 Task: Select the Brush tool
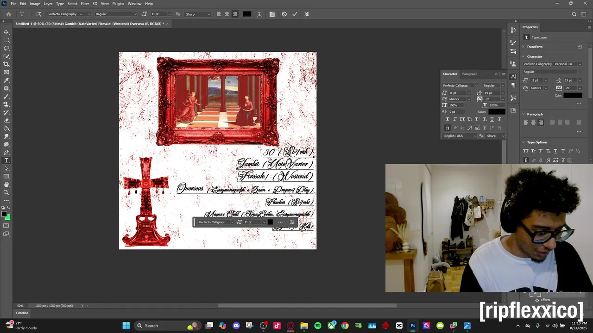6,96
